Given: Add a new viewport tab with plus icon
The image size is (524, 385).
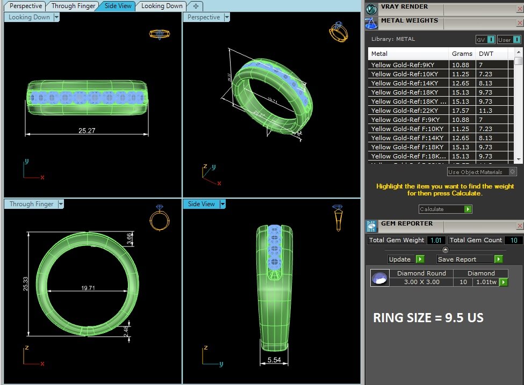Looking at the screenshot, I should pos(196,6).
